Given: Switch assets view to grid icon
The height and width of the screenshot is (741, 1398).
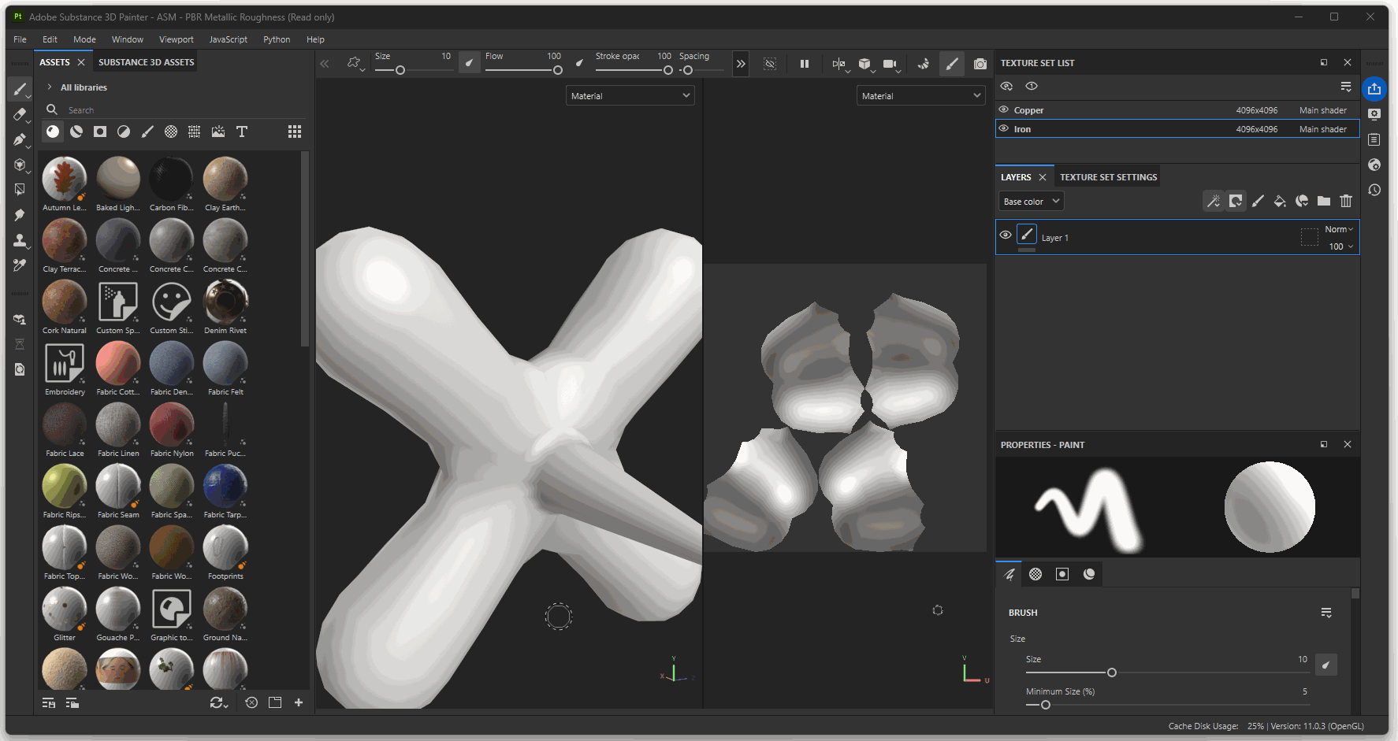Looking at the screenshot, I should pyautogui.click(x=295, y=132).
